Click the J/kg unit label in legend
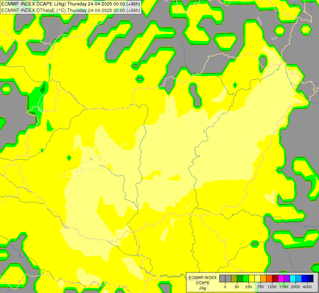 [x=203, y=288]
